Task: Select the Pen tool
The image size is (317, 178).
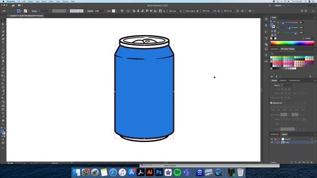Action: click(3, 35)
